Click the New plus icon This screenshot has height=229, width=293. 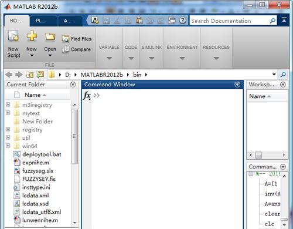pos(32,36)
